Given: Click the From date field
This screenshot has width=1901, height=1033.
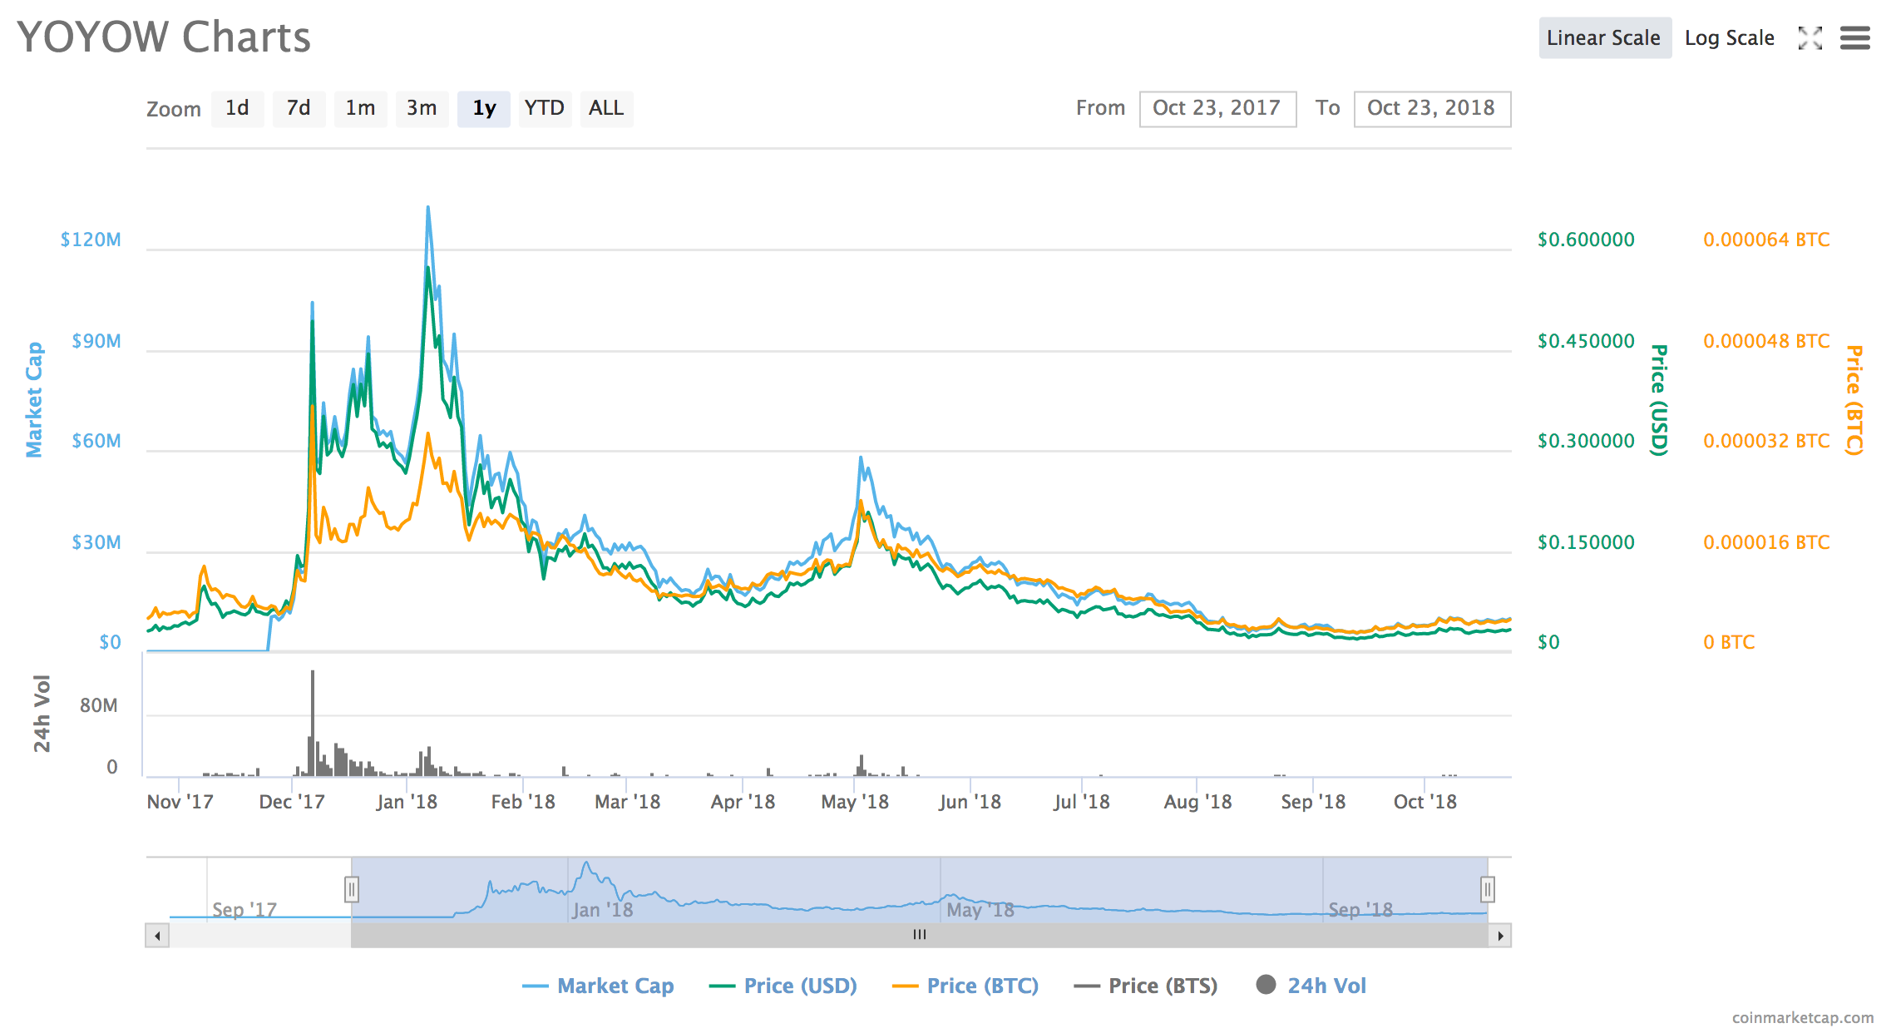Looking at the screenshot, I should (x=1217, y=109).
